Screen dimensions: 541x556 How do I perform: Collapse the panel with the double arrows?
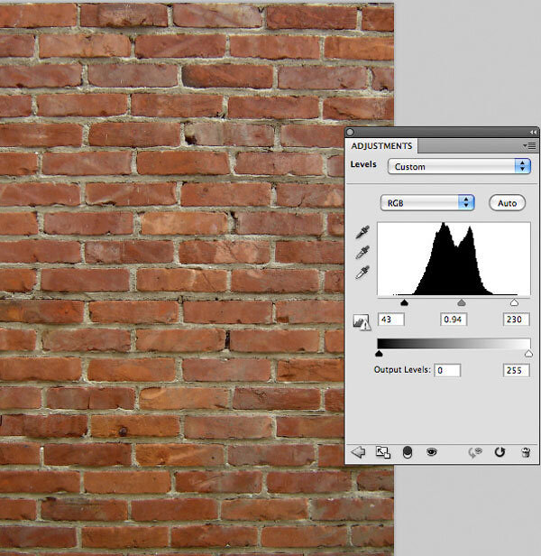[x=533, y=133]
